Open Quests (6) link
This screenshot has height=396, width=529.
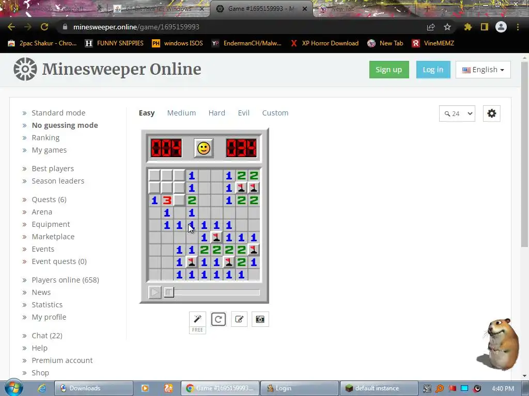pyautogui.click(x=49, y=200)
